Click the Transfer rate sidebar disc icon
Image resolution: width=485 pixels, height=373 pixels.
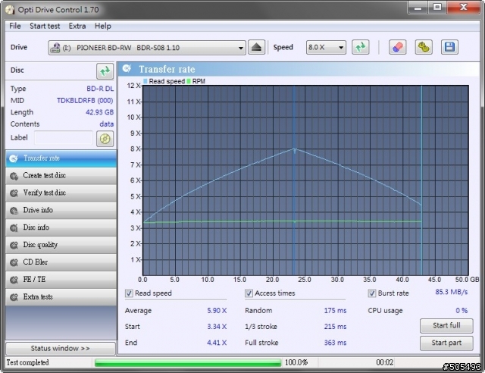14,158
